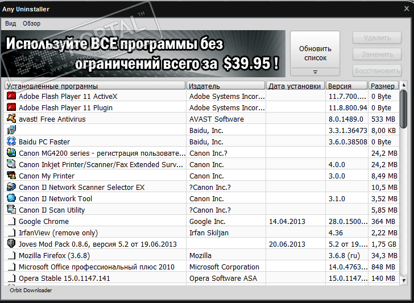Click the 1,75 GB size cell

point(384,244)
